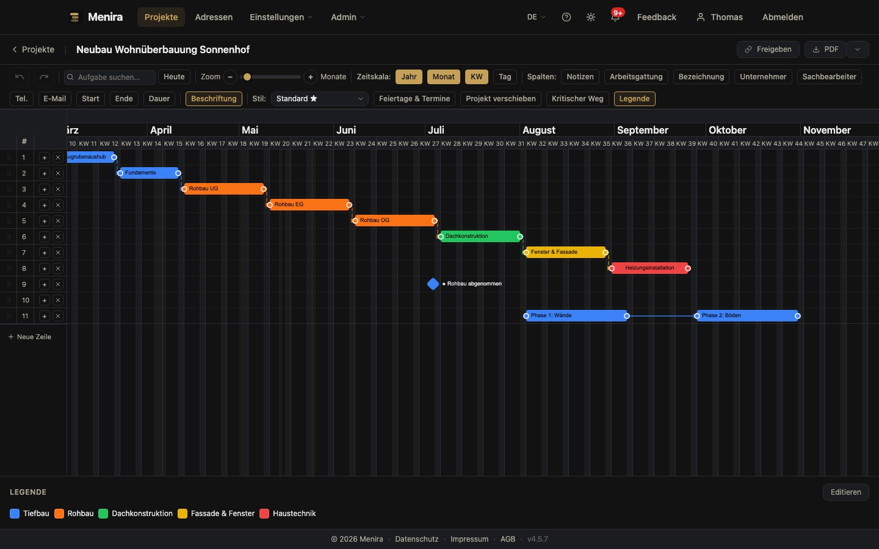Open the Adressen tab
The width and height of the screenshot is (879, 549).
coord(214,17)
